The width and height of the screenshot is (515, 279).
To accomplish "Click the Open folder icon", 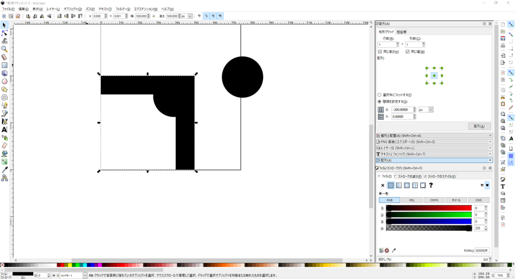I will point(503,32).
